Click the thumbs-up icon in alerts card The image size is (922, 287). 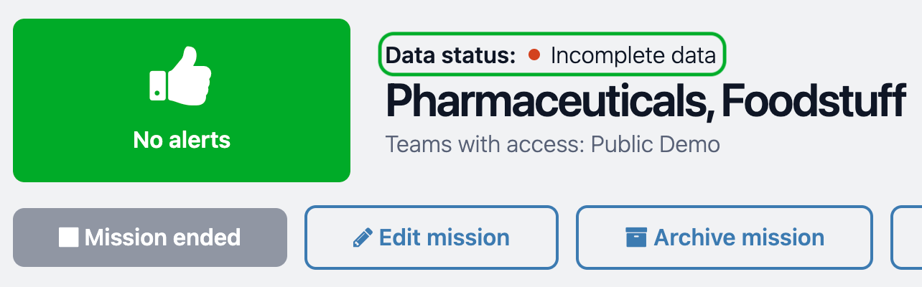[180, 77]
